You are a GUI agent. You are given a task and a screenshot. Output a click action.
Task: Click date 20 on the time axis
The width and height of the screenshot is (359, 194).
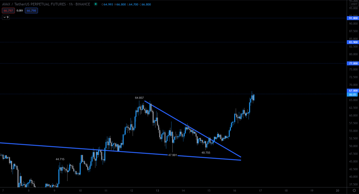[337, 190]
